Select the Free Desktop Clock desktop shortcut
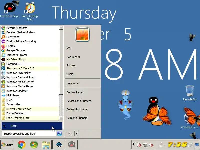This screenshot has height=150, width=200. pos(30,11)
